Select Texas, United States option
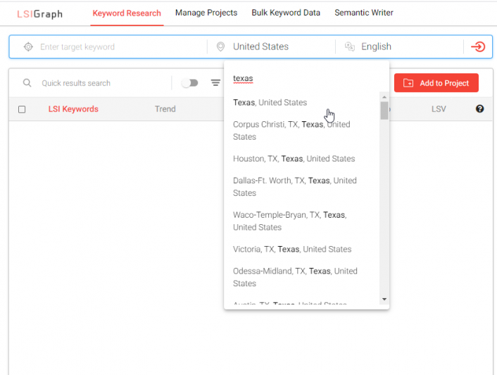Viewport: 497px width, 375px height. pyautogui.click(x=302, y=102)
